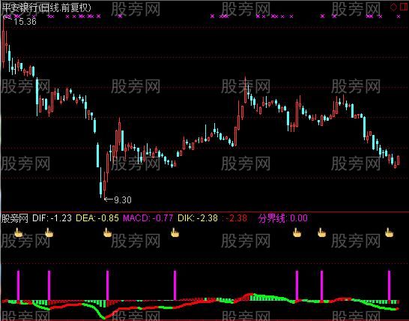Click the fourth hand signal icon, below the MACD value
This screenshot has height=321, width=409.
coord(175,232)
